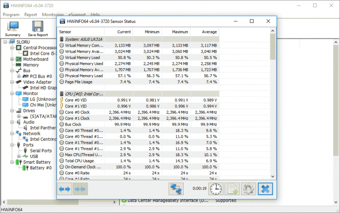The width and height of the screenshot is (340, 213).
Task: Click the Maximum column header
Action: [x=180, y=32]
